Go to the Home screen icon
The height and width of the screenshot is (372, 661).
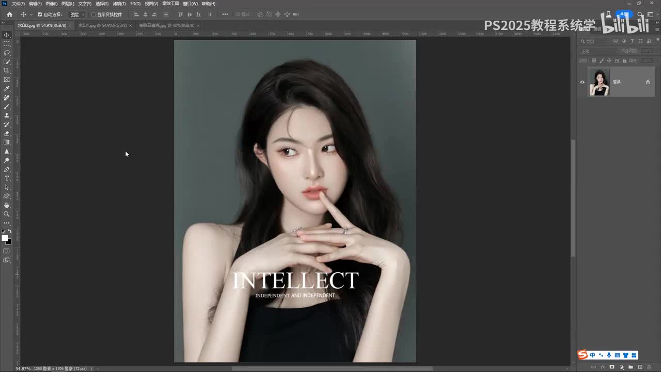tap(9, 14)
